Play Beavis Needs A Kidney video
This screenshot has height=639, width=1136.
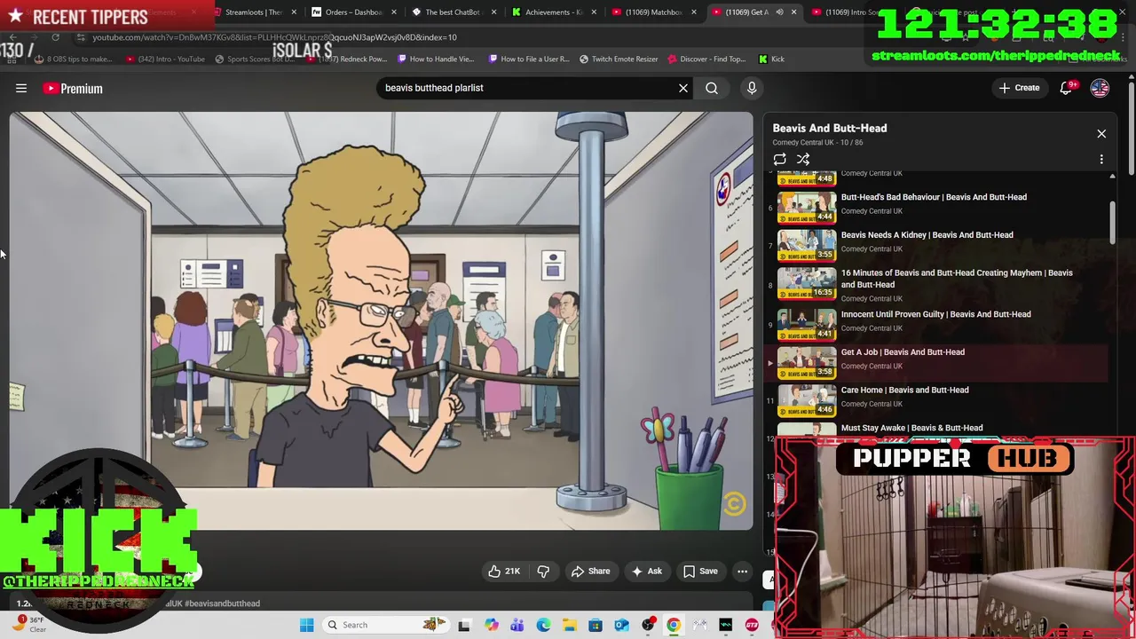click(x=927, y=235)
